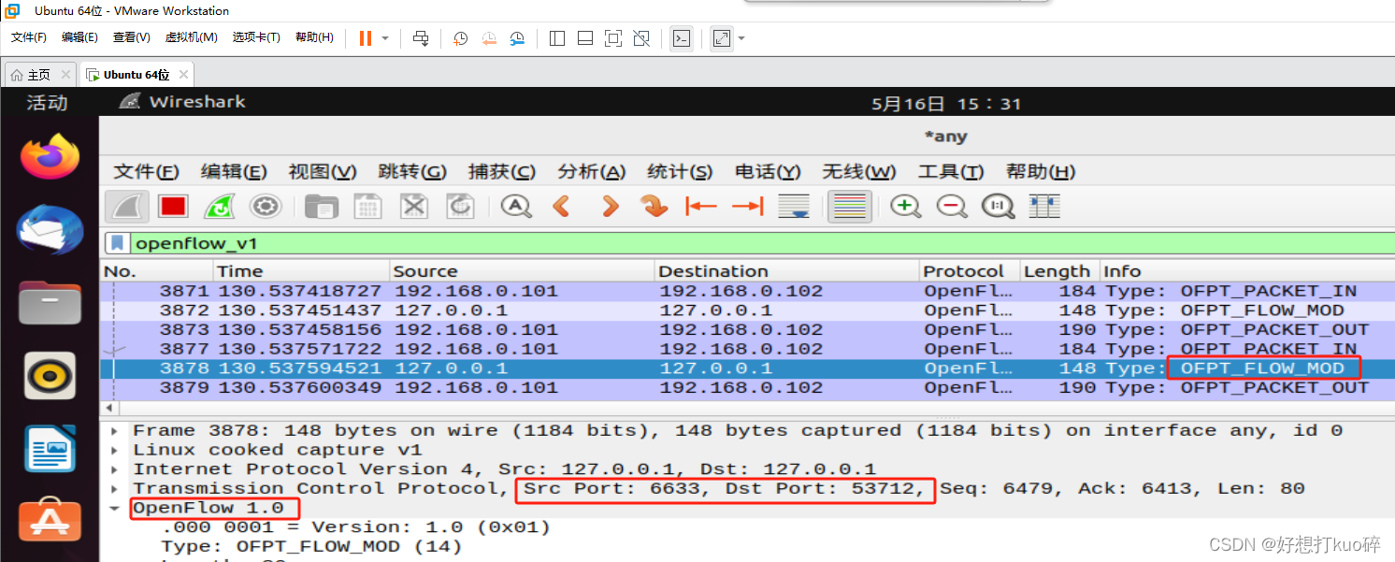Stop the running capture with red square
The width and height of the screenshot is (1395, 562).
pos(173,206)
